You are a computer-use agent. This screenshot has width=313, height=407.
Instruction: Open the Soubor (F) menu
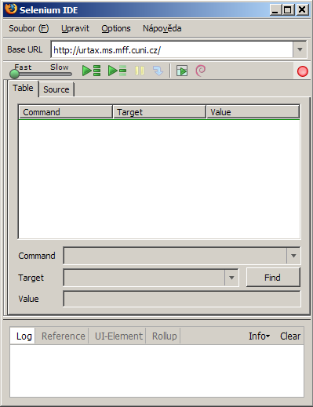29,28
